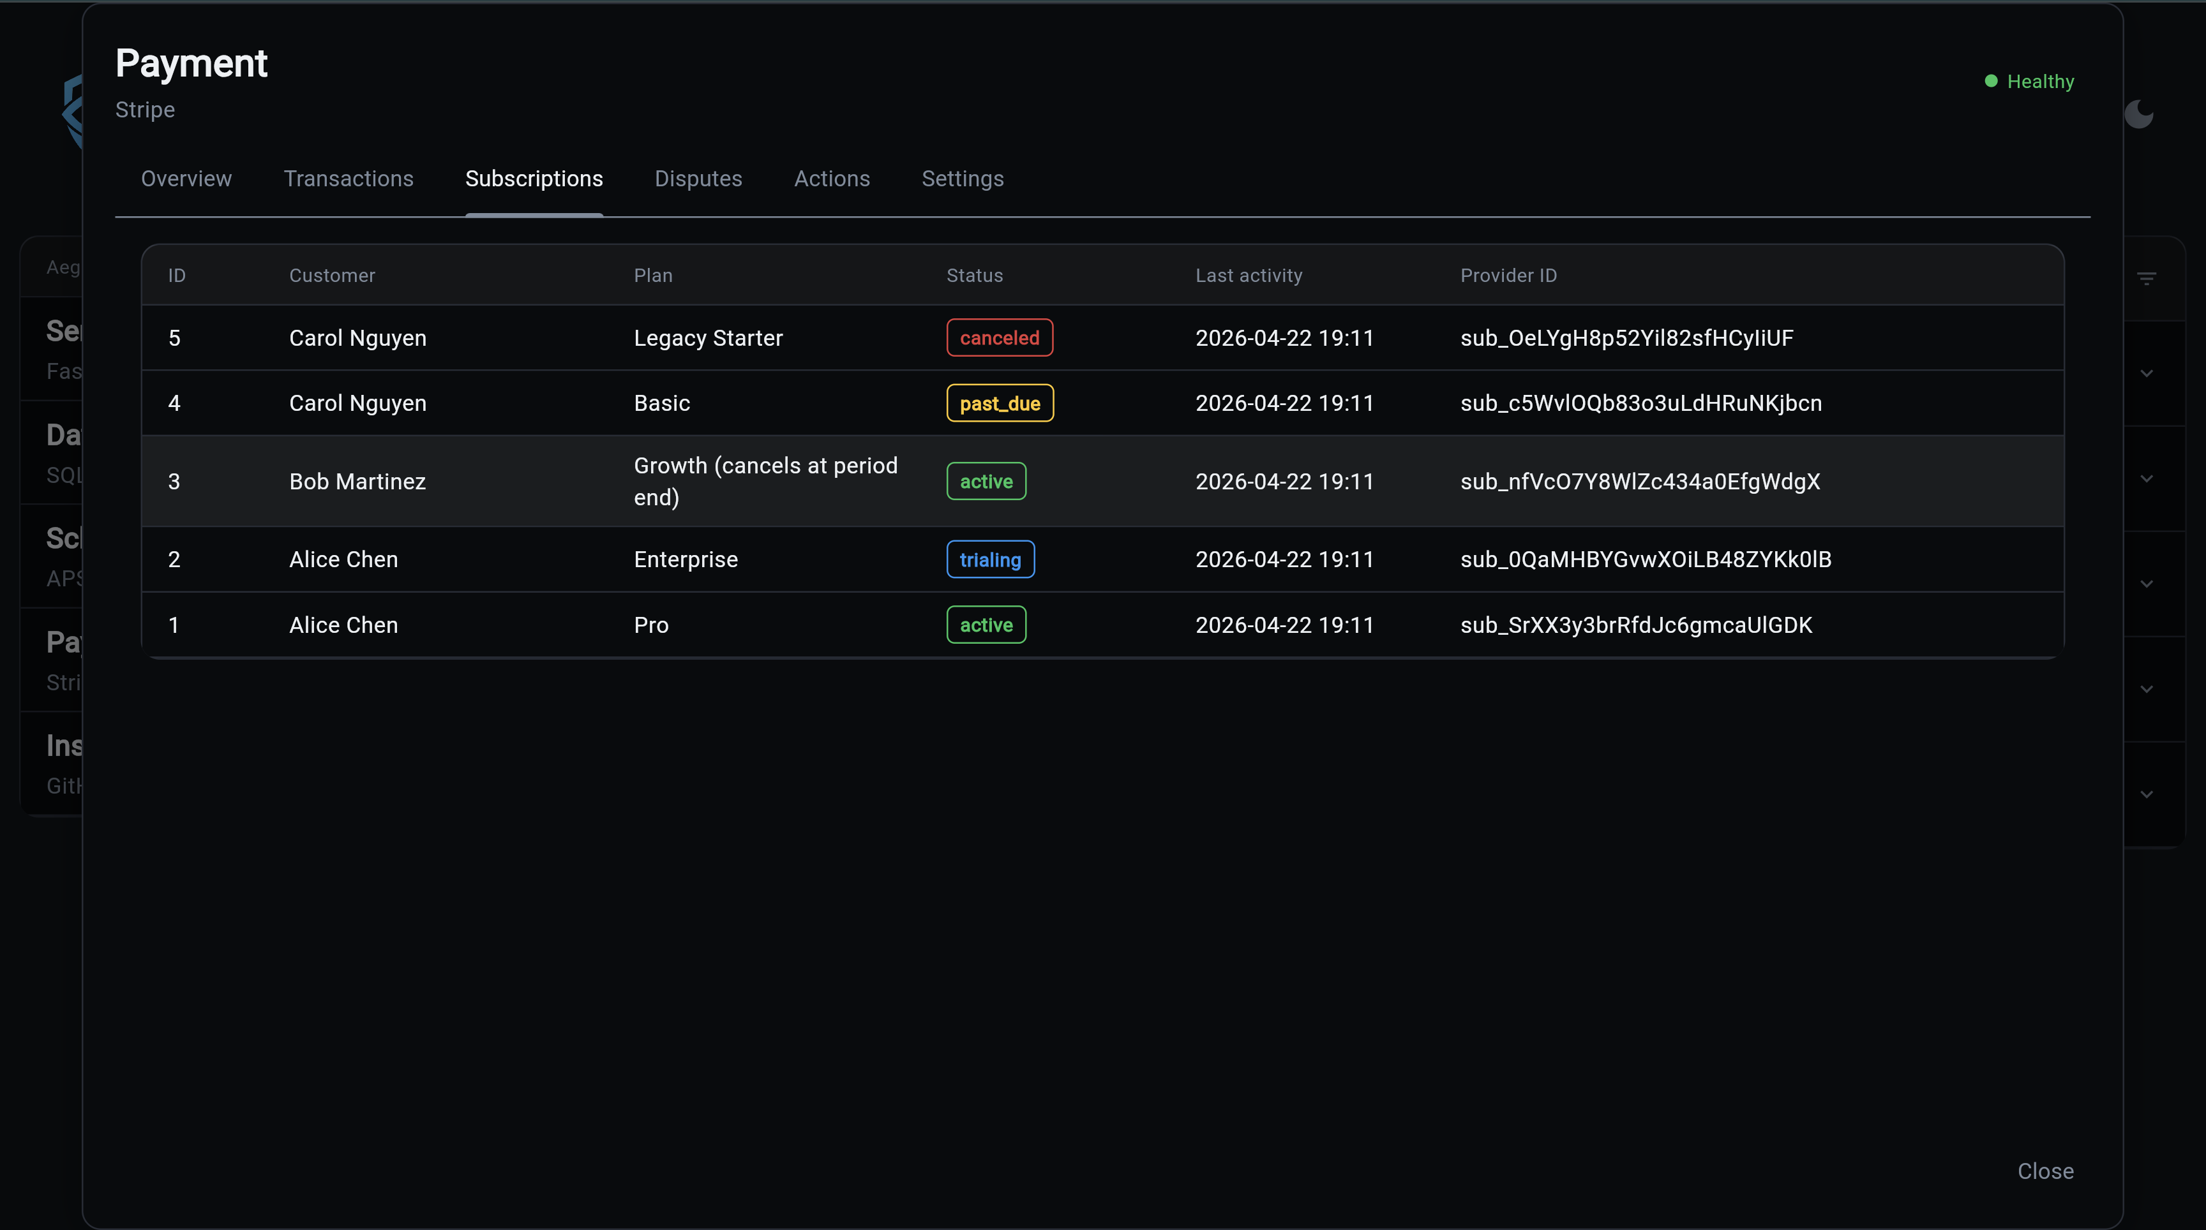Go to the Overview tab
The height and width of the screenshot is (1230, 2206).
pyautogui.click(x=186, y=179)
